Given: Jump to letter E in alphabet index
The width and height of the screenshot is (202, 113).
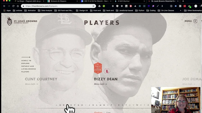Looking at the screenshot, I should [x=71, y=105].
